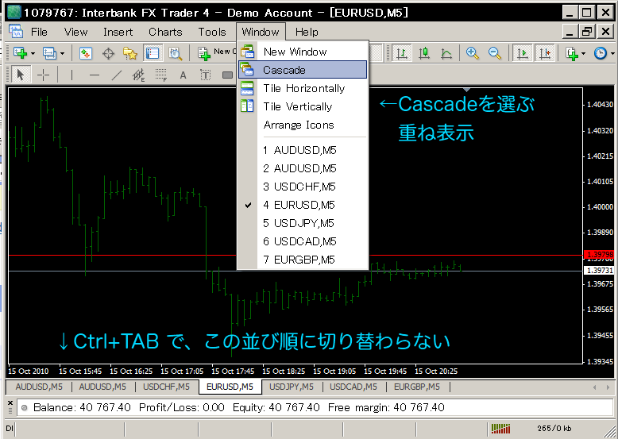Expand the Profiles dropdown arrow

[x=62, y=53]
